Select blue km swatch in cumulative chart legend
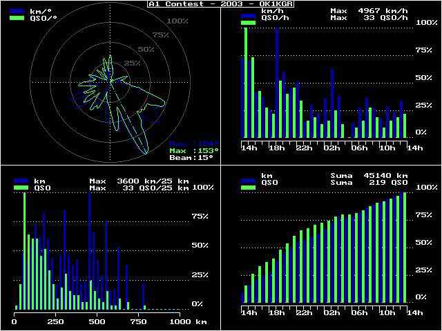 click(249, 182)
